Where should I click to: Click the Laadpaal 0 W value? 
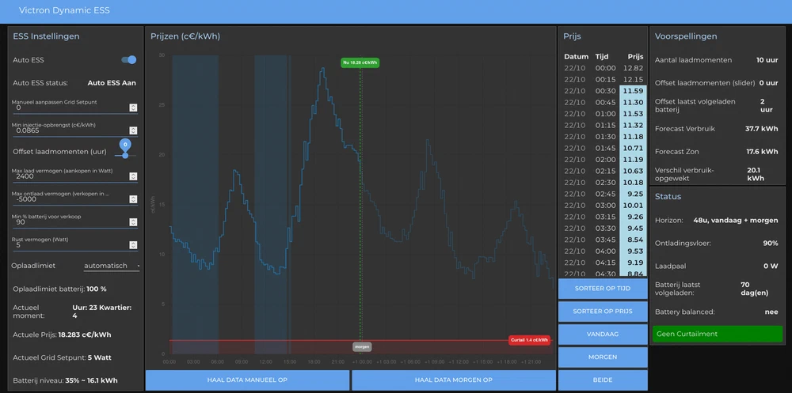[771, 266]
